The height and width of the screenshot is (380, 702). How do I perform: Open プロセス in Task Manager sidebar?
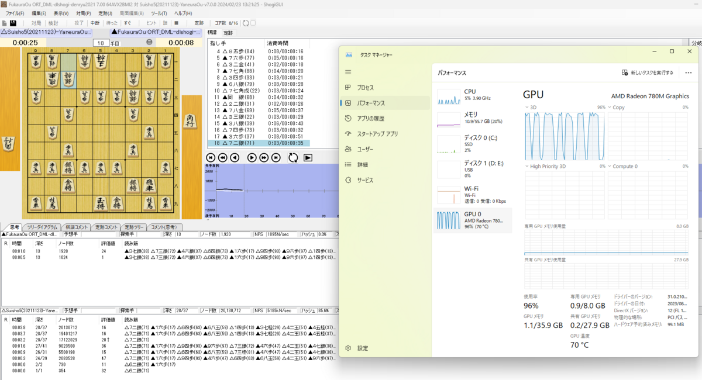click(x=385, y=88)
